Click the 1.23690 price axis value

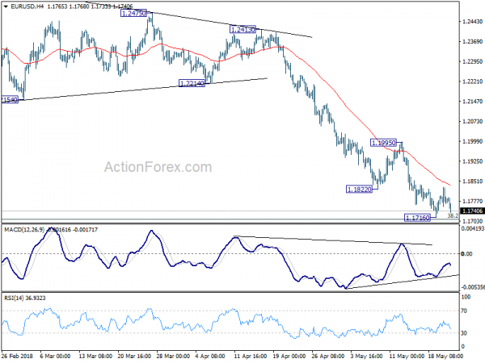(473, 42)
